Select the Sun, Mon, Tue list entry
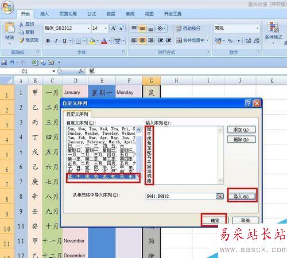 tap(102, 129)
